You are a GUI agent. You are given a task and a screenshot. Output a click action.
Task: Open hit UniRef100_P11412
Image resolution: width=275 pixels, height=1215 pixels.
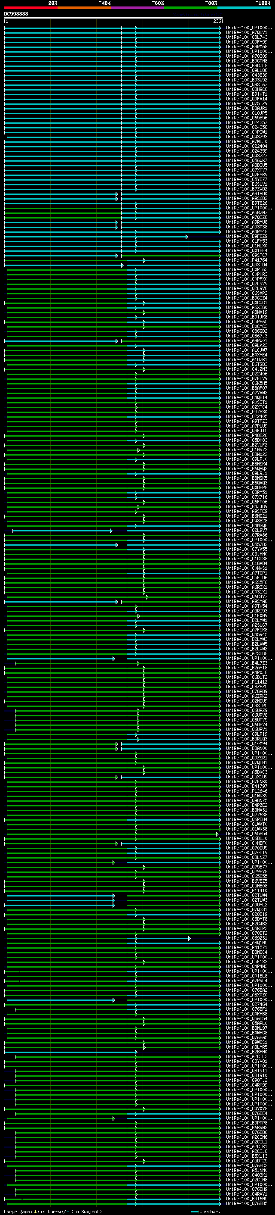pos(247,682)
